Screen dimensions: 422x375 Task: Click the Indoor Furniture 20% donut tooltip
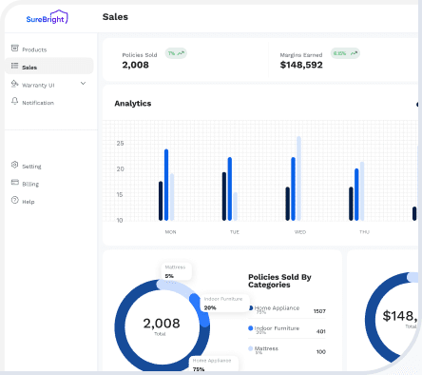pyautogui.click(x=225, y=304)
